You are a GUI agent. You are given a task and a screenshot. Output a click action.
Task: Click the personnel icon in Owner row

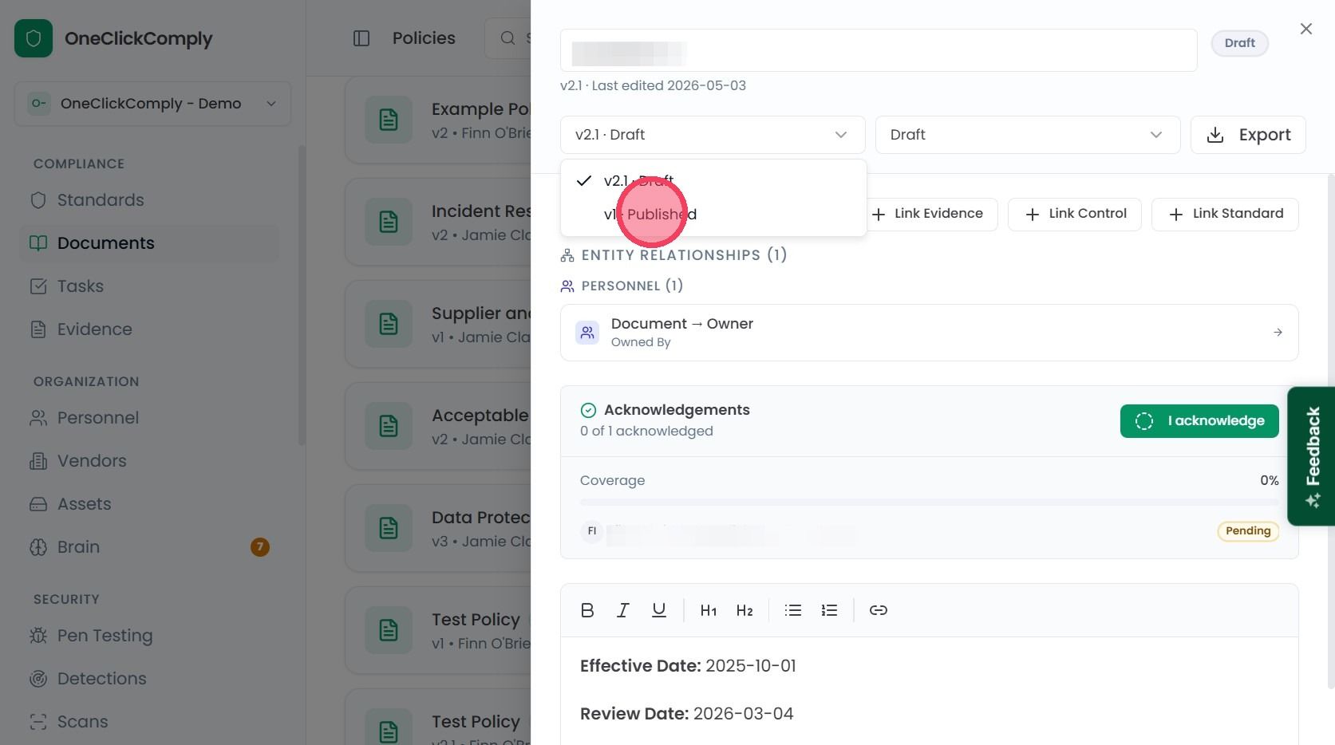pyautogui.click(x=587, y=333)
